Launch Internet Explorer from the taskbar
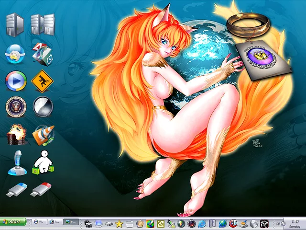306x230 pixels. [202, 223]
